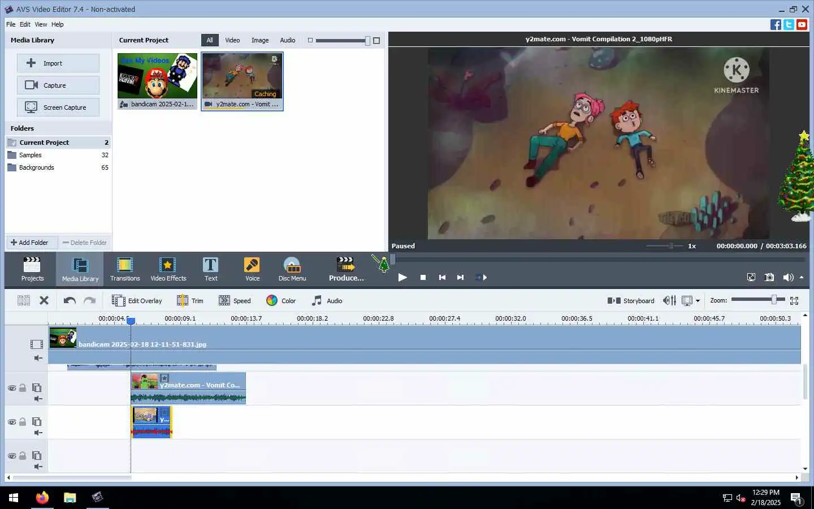Click the Produce clapperboard icon
The height and width of the screenshot is (509, 814).
[x=346, y=264]
